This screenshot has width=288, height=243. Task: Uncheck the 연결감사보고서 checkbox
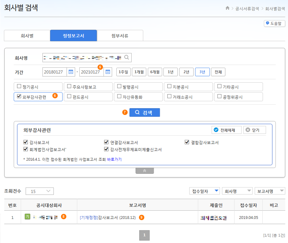click(x=106, y=142)
